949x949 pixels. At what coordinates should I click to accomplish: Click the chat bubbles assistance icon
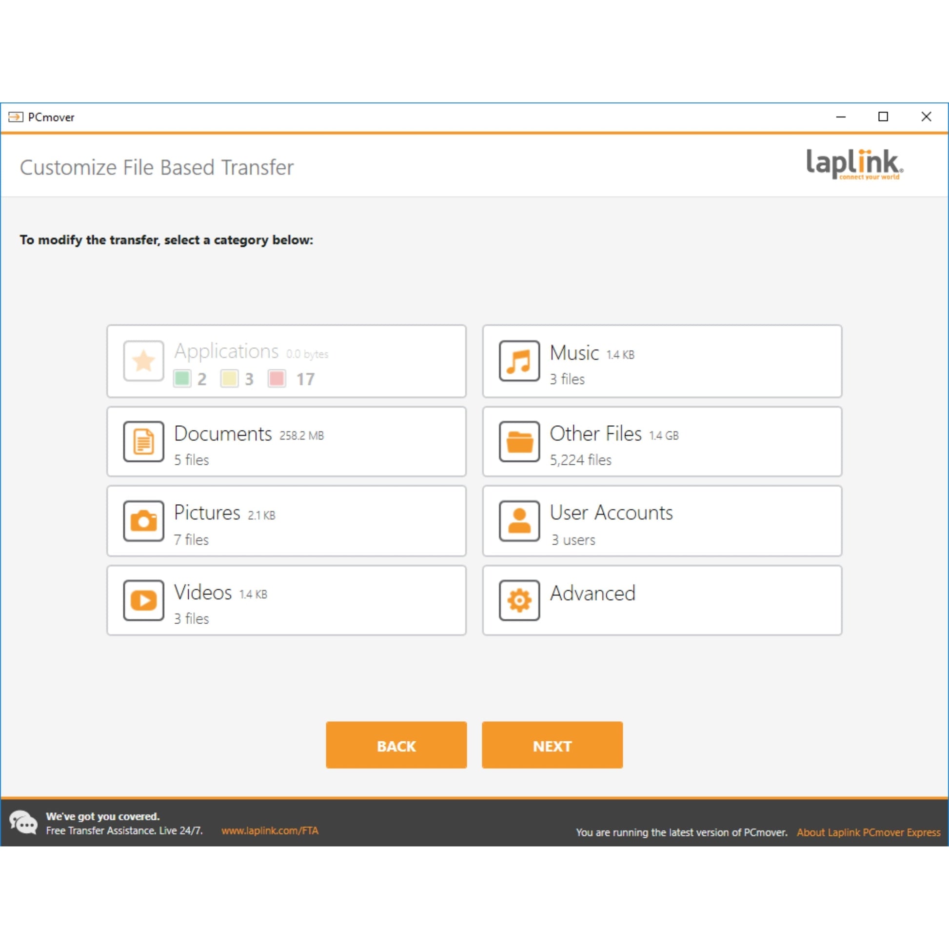point(23,822)
